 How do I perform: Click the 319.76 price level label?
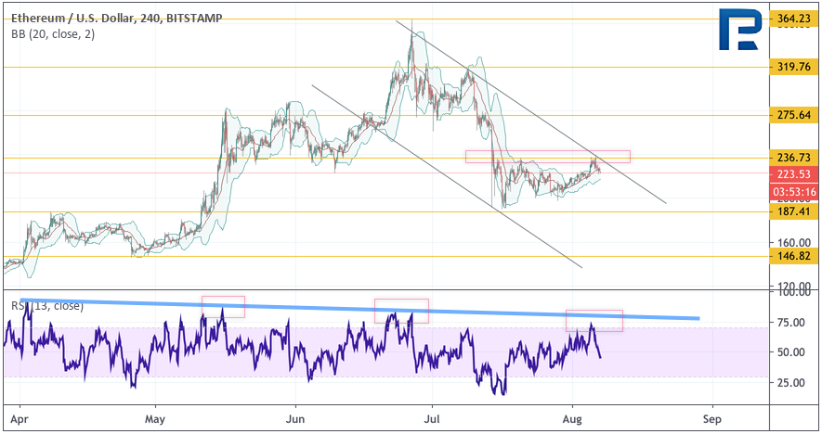pos(792,67)
